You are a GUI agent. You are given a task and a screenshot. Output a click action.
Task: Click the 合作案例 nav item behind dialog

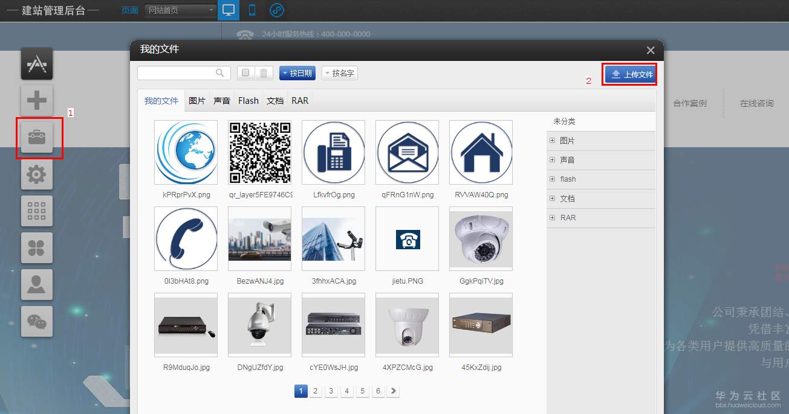(x=690, y=103)
